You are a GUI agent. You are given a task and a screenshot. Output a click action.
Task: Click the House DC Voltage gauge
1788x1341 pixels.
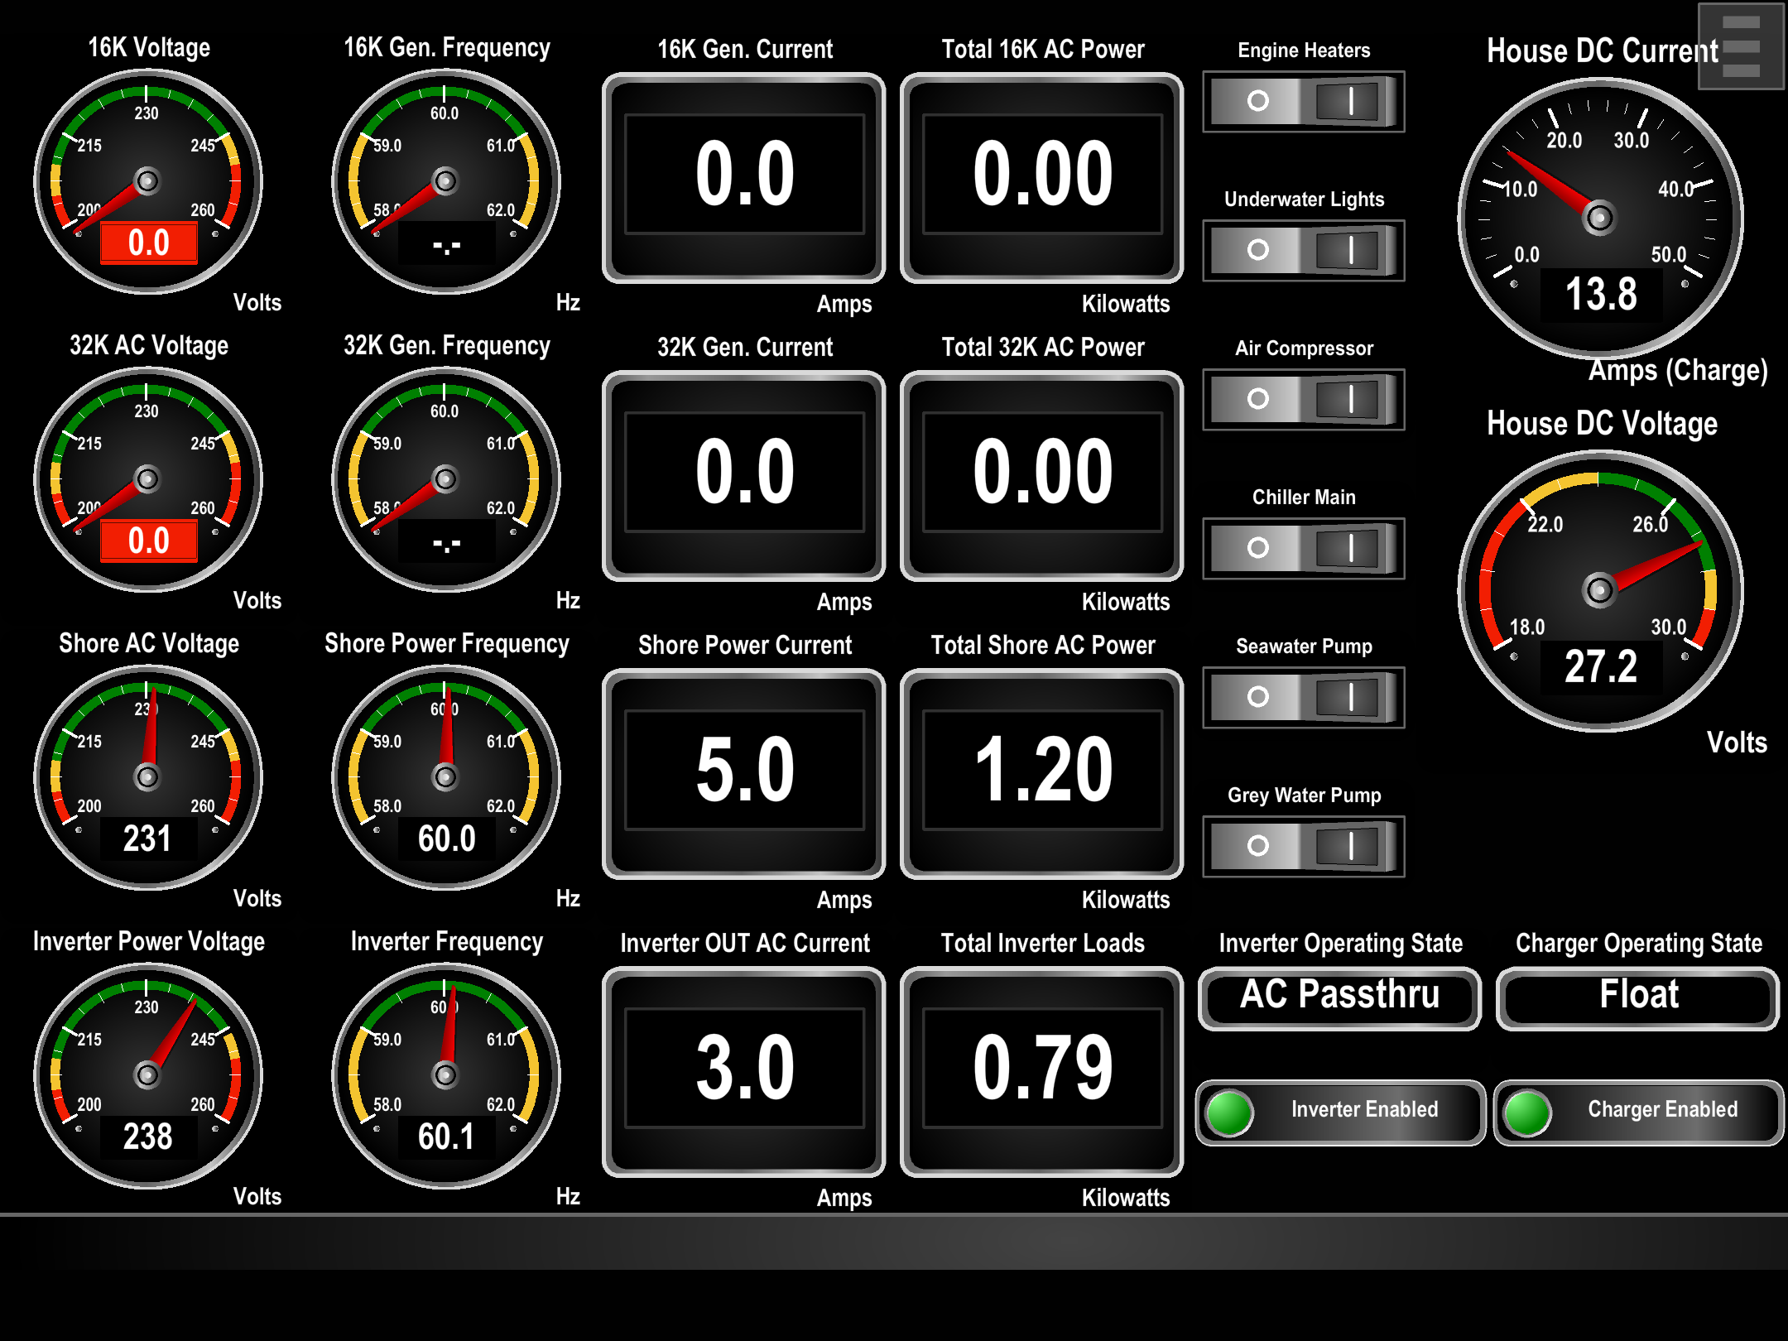point(1599,591)
